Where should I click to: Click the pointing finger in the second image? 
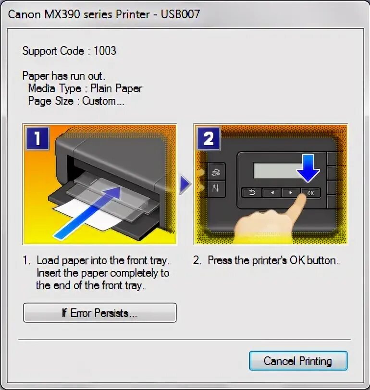[270, 219]
